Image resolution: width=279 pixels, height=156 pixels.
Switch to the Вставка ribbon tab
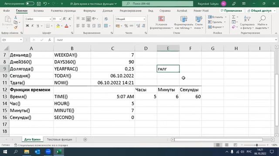pos(39,10)
